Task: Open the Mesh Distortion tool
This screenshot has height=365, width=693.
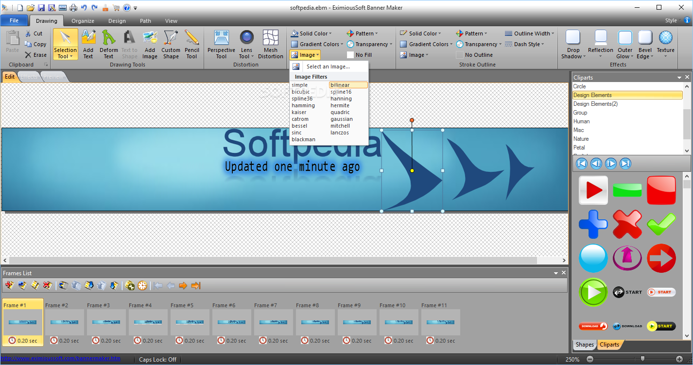Action: coord(271,44)
